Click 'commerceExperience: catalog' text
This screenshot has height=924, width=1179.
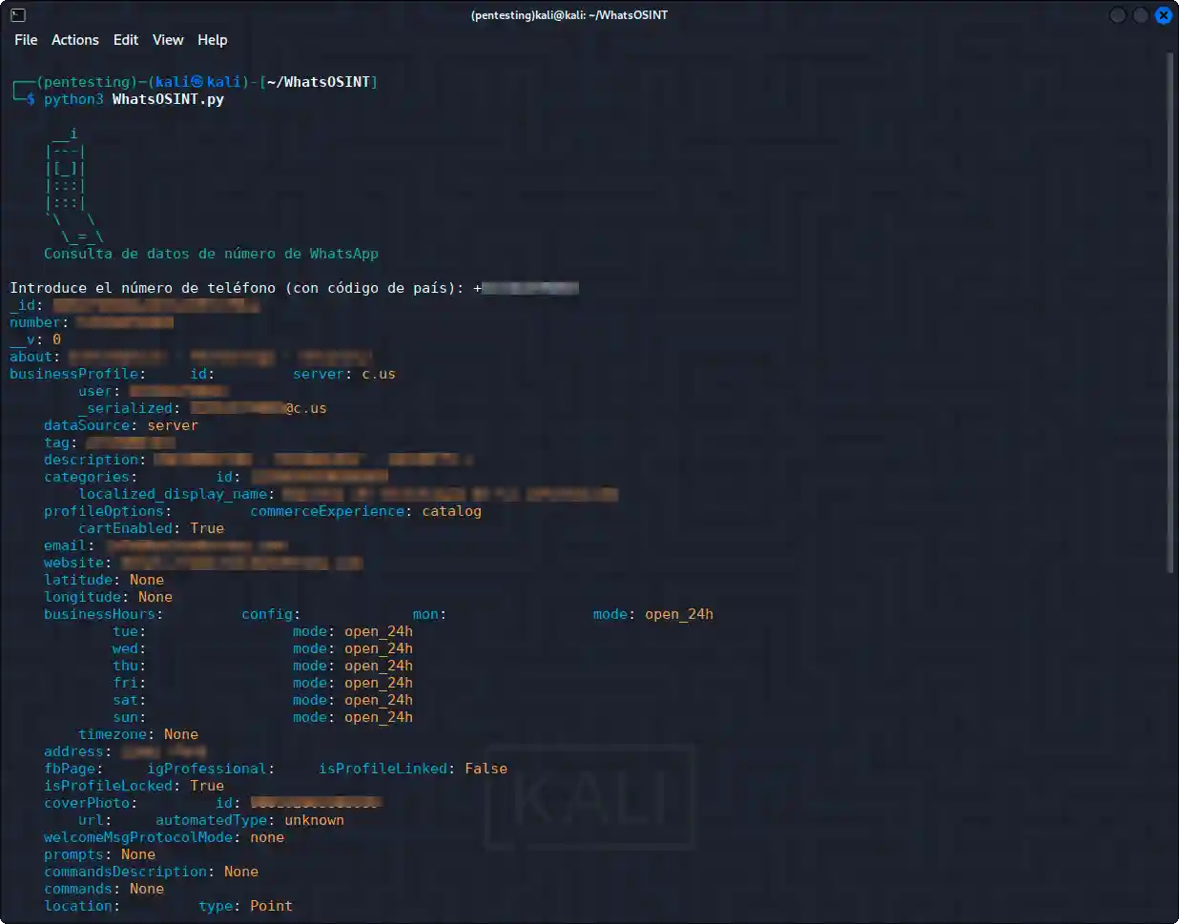[366, 511]
